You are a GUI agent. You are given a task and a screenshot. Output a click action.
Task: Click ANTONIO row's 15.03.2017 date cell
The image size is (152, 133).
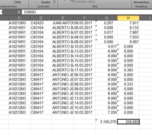[85, 108]
